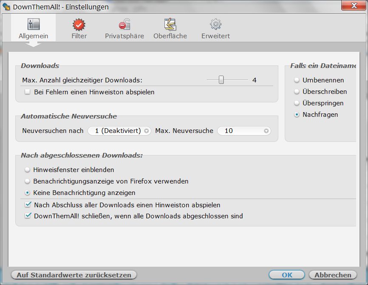Select the Nachfragen radio button
368x285 pixels.
(297, 115)
